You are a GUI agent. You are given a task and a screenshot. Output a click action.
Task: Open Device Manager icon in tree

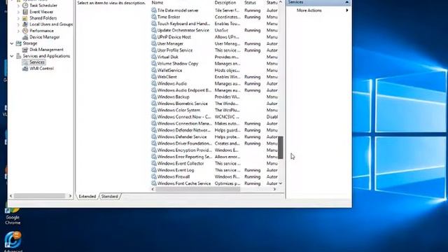(25, 37)
